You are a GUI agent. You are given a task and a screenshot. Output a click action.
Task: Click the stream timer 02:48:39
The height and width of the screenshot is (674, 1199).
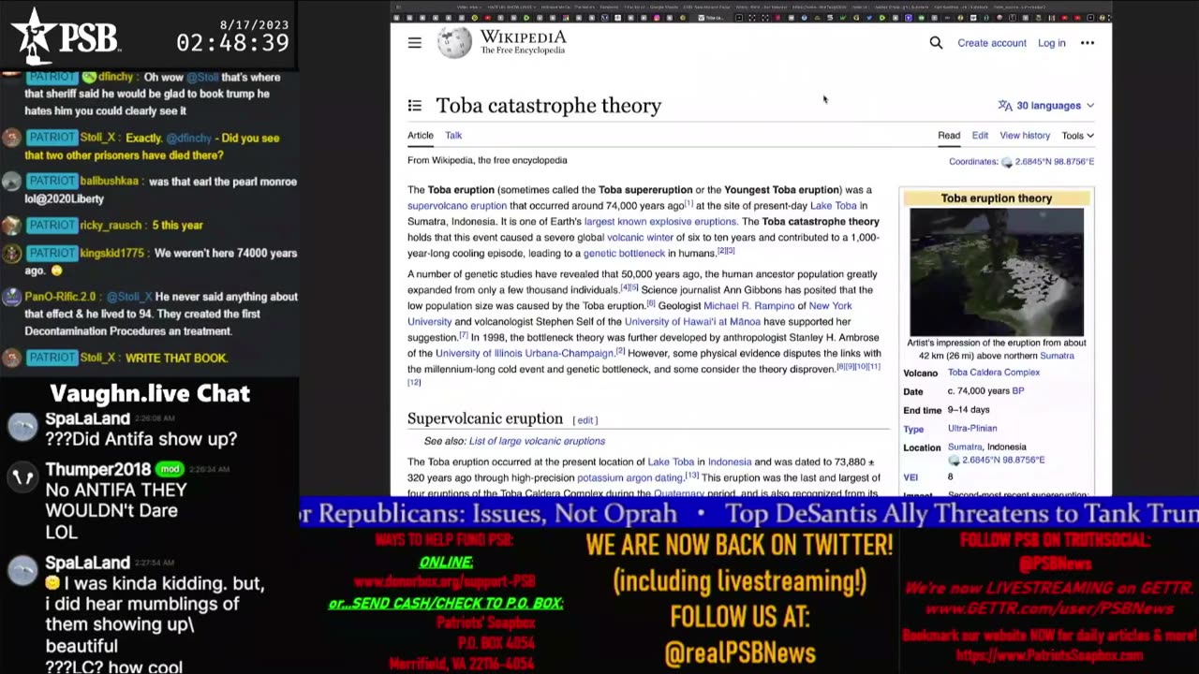(x=232, y=43)
